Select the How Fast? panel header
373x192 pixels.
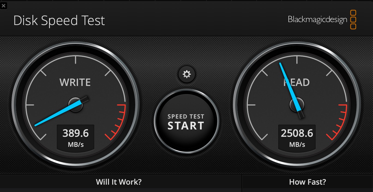pos(308,182)
